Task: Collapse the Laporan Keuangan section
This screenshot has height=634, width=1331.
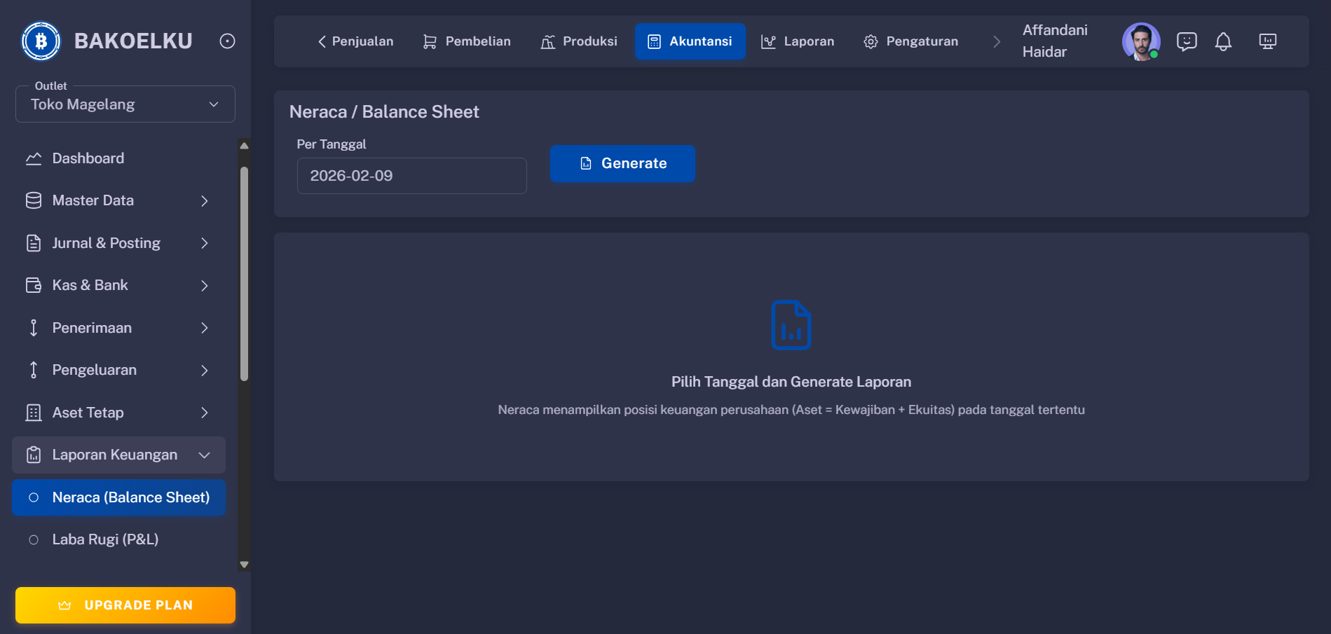Action: (x=205, y=455)
